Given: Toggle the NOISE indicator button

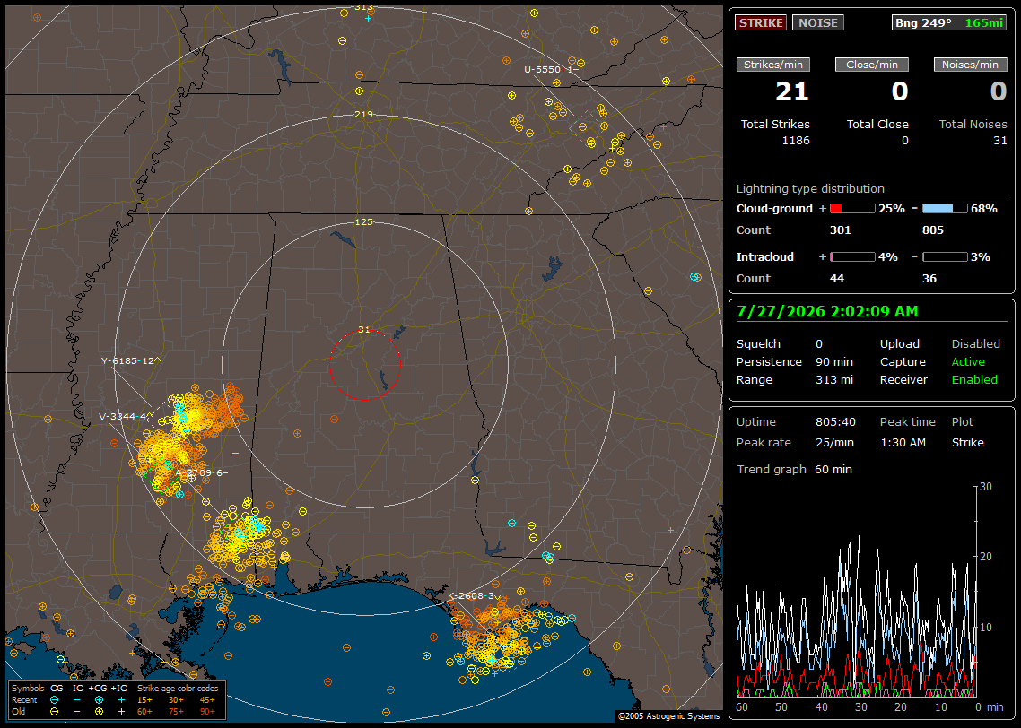Looking at the screenshot, I should pos(818,22).
